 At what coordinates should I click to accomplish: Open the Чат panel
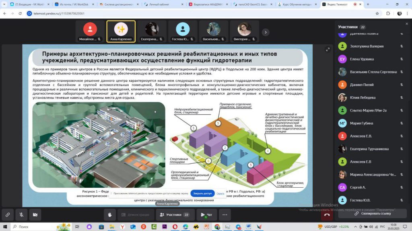206,215
